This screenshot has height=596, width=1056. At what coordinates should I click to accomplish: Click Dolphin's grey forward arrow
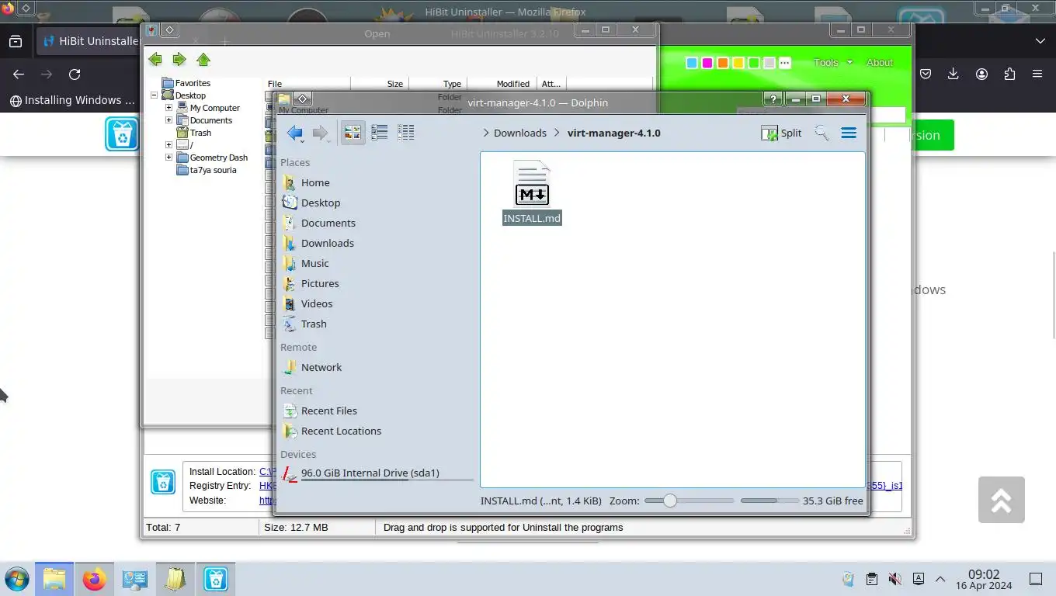[320, 133]
